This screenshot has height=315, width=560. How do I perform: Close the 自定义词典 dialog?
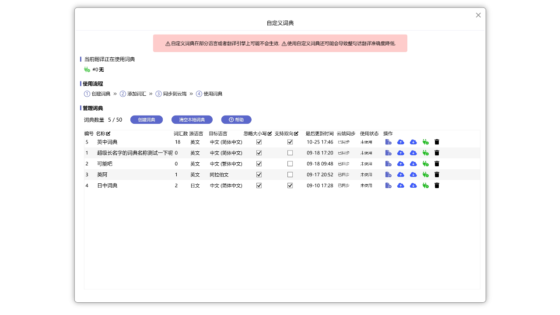478,15
